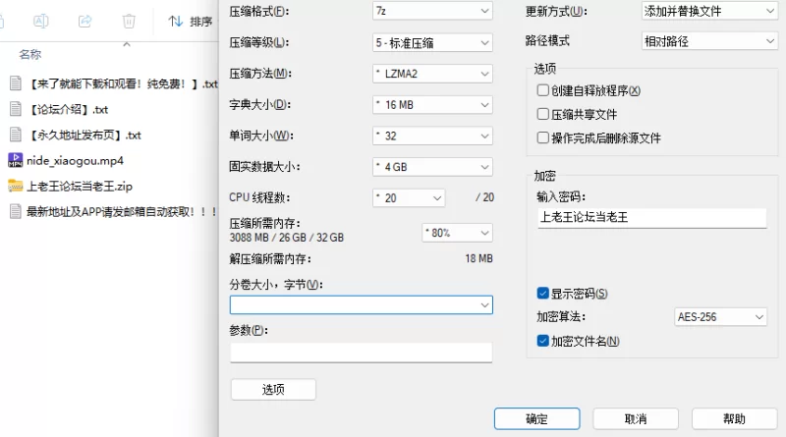The image size is (786, 437).
Task: Toggle 加密文件名 checkbox
Action: 543,341
